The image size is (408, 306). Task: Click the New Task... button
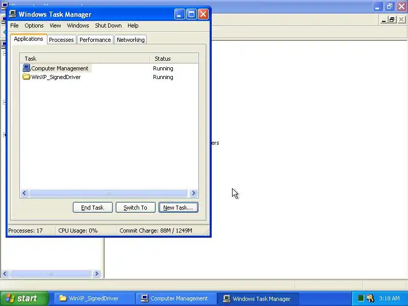[x=178, y=208]
